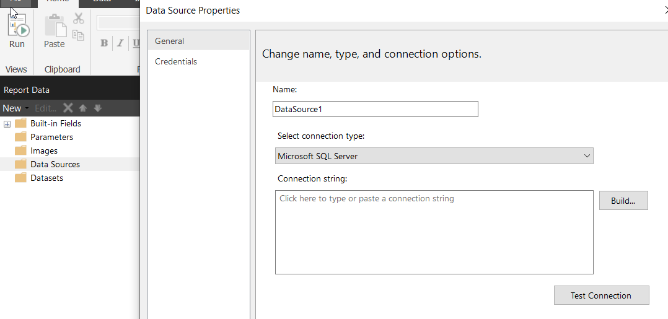The width and height of the screenshot is (668, 319).
Task: Click the Paste clipboard icon
Action: (x=55, y=25)
